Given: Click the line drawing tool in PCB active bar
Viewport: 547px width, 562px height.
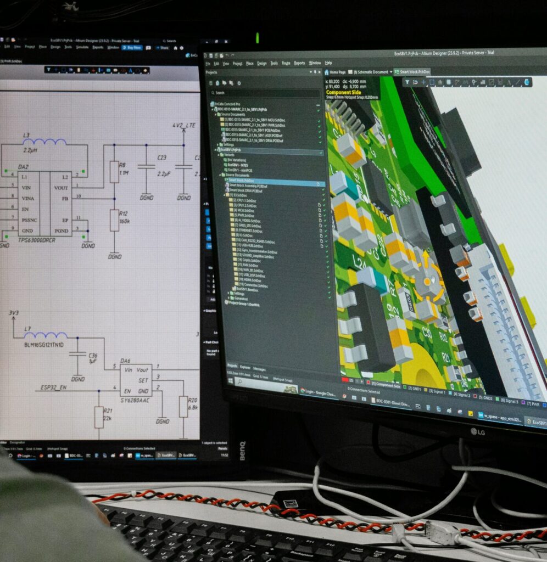Looking at the screenshot, I should click(517, 82).
